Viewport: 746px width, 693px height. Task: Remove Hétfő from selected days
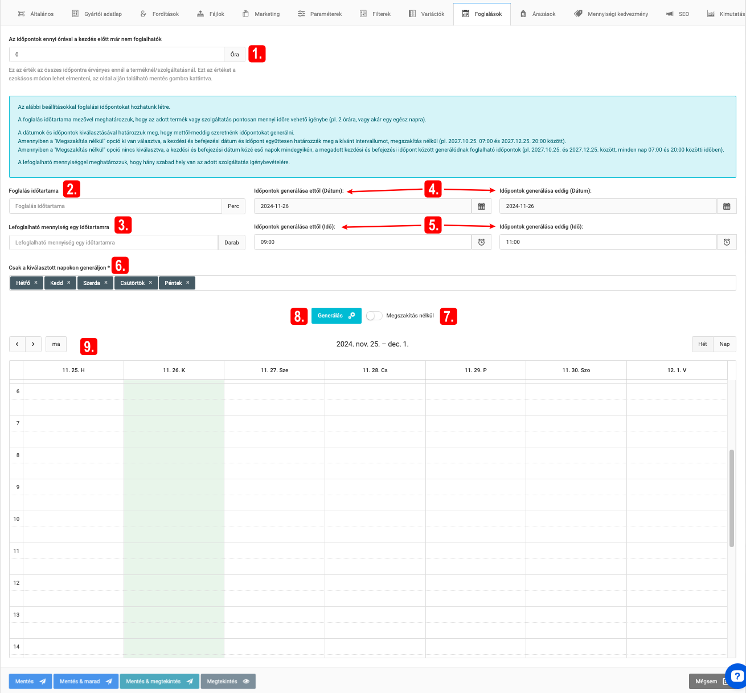click(36, 283)
